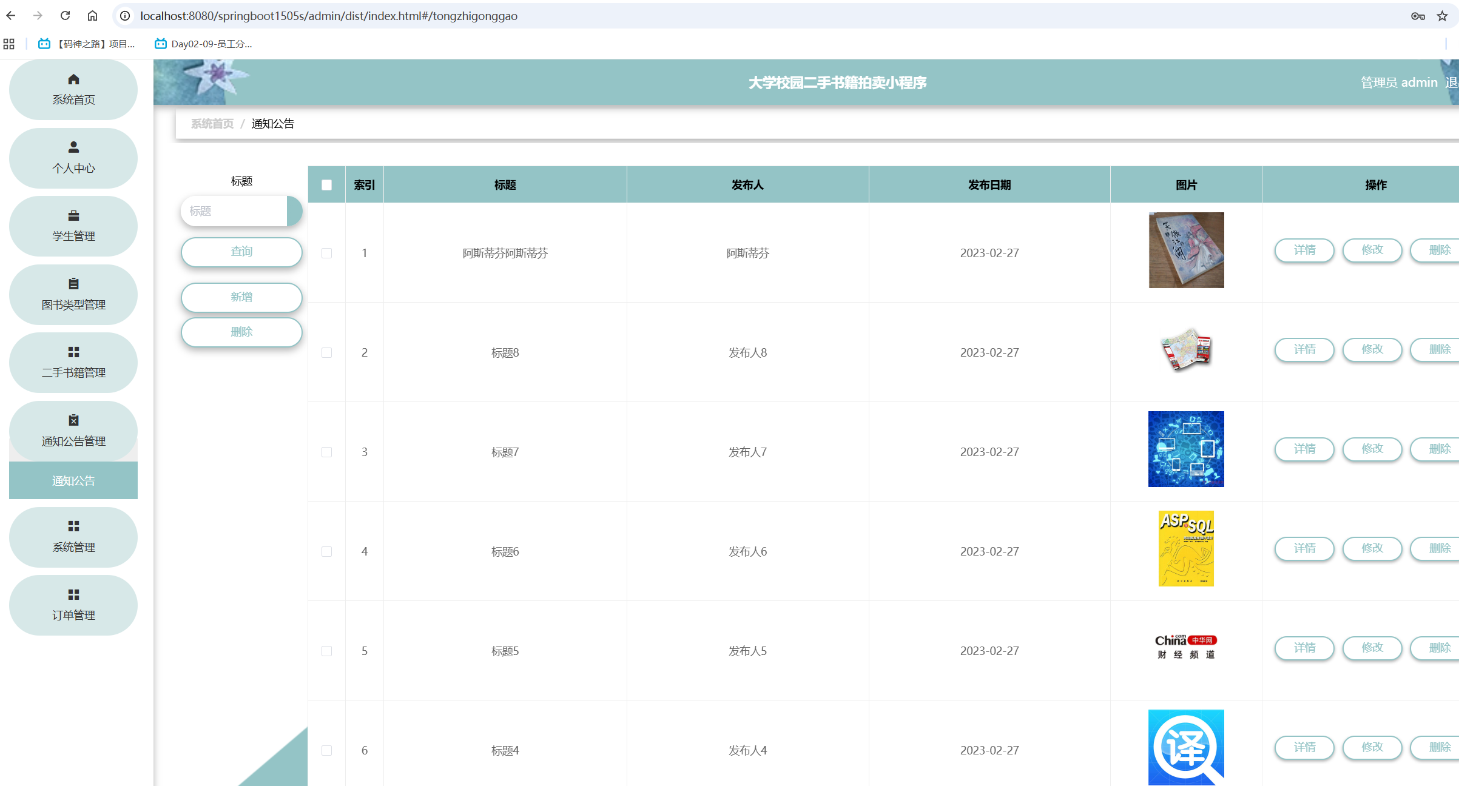The height and width of the screenshot is (786, 1459).
Task: Select the 二手书籍管理 grid icon
Action: [x=73, y=352]
